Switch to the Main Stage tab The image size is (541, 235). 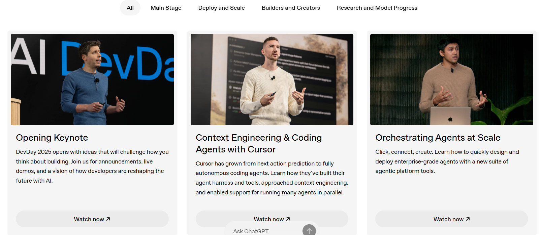[x=166, y=8]
